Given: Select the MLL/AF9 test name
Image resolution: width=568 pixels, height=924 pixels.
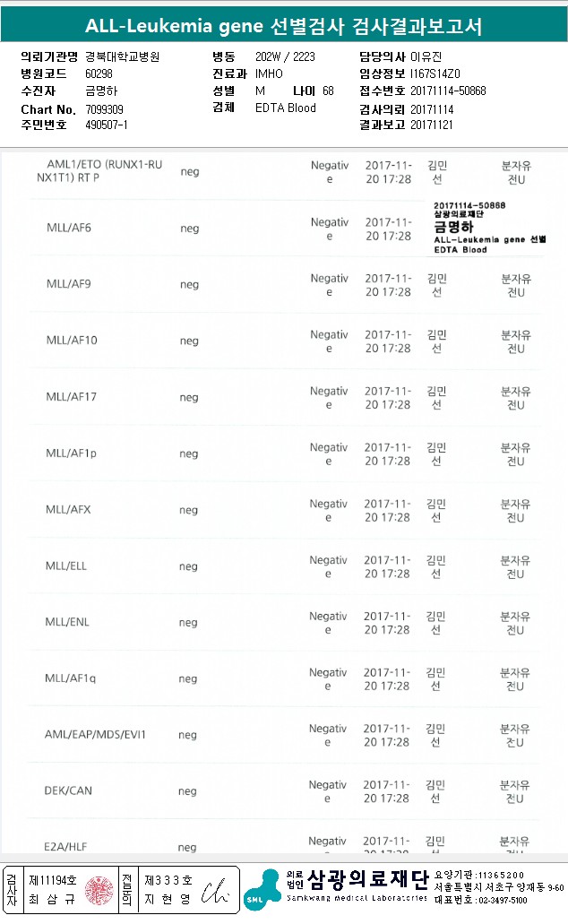Looking at the screenshot, I should point(69,285).
